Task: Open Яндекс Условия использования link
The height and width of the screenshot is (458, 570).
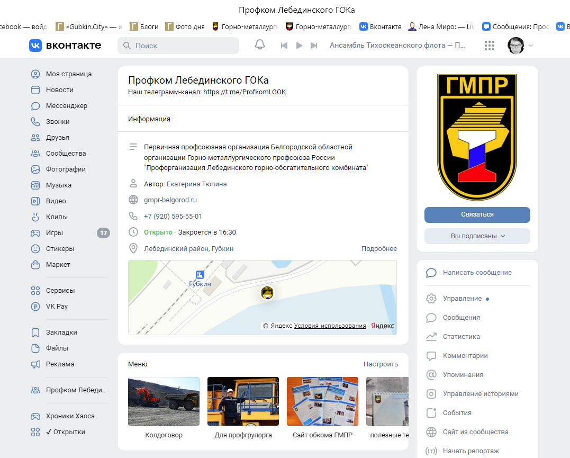Action: pos(330,326)
